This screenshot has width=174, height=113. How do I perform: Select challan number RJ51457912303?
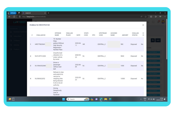pos(40,56)
